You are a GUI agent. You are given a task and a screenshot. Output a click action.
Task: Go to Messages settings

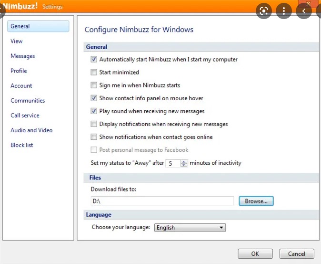pyautogui.click(x=23, y=56)
